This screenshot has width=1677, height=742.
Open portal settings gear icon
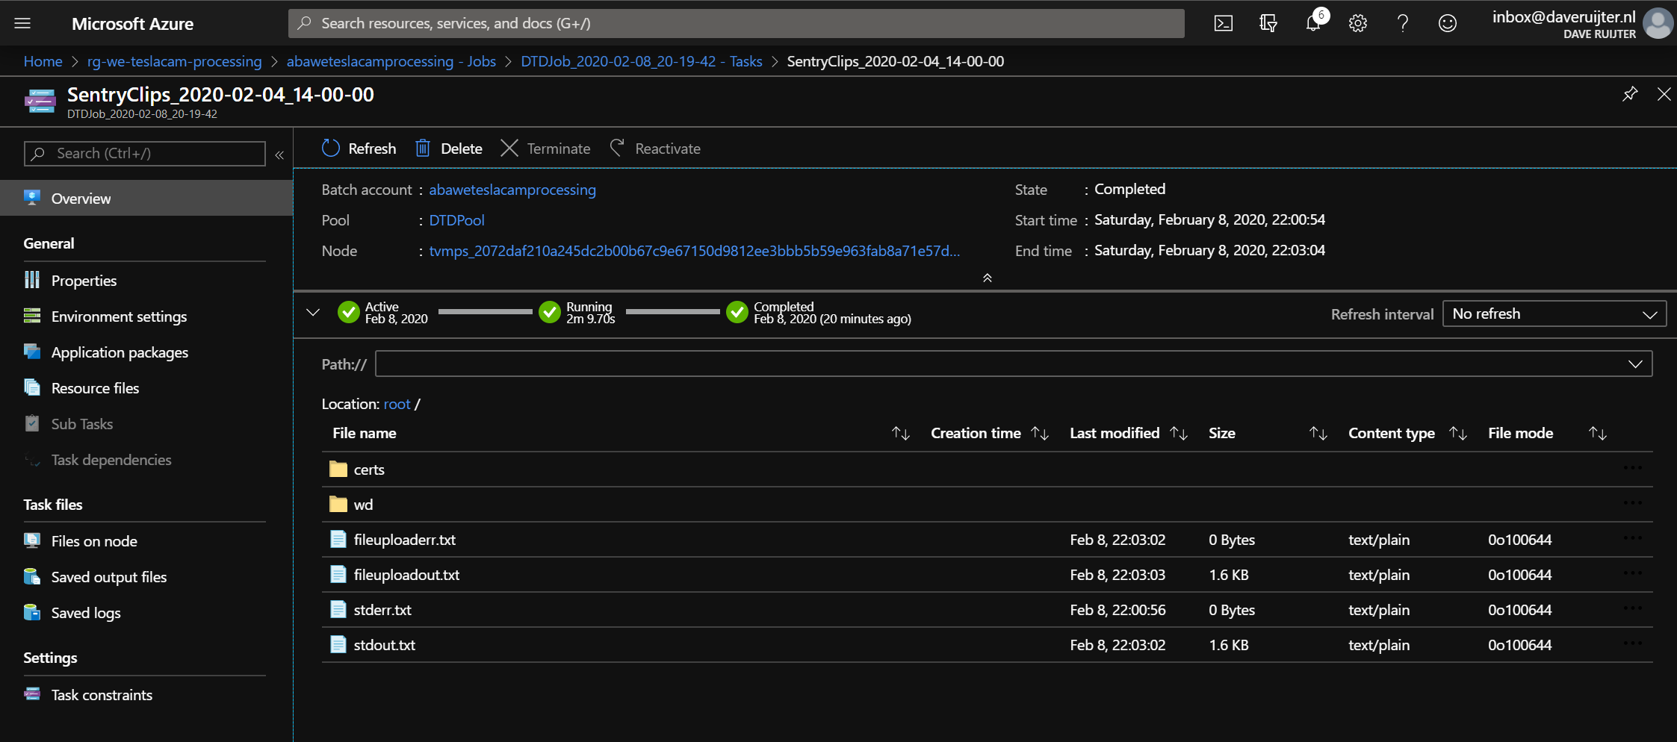click(x=1358, y=23)
